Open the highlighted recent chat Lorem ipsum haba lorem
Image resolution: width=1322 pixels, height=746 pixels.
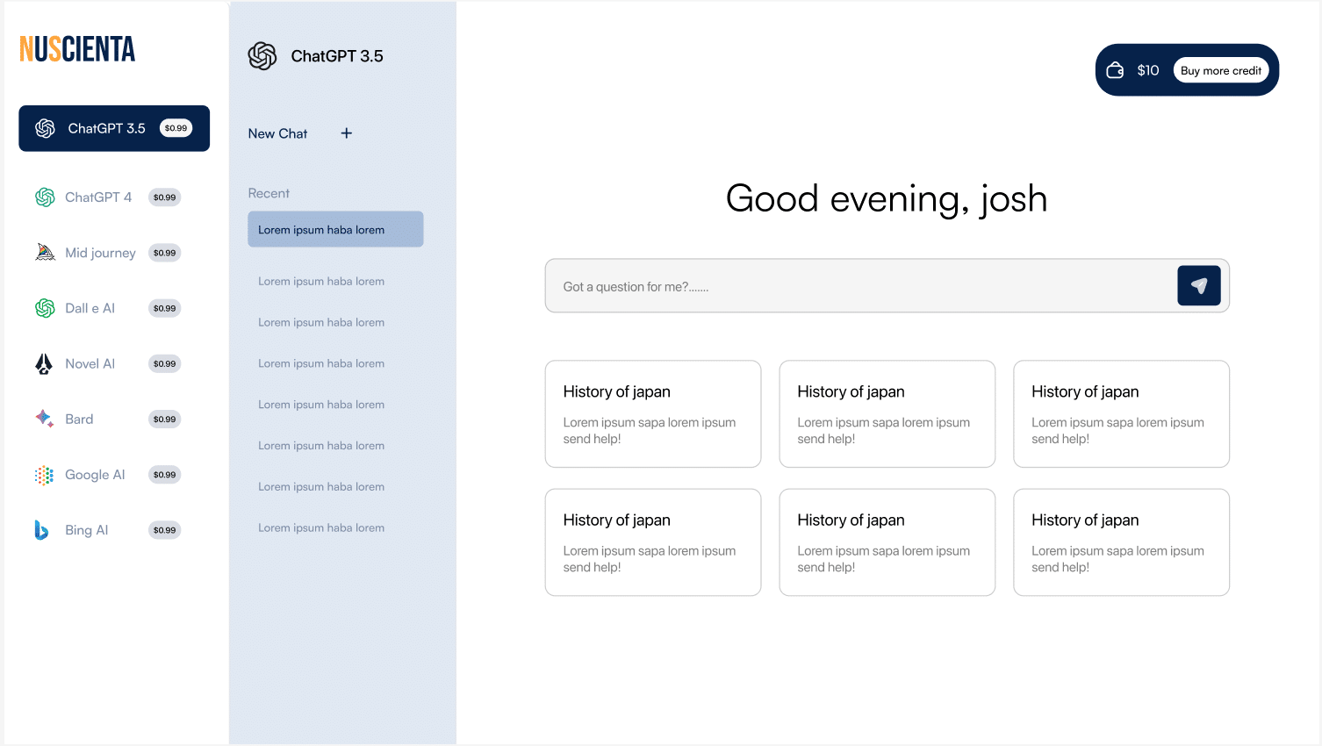coord(335,229)
